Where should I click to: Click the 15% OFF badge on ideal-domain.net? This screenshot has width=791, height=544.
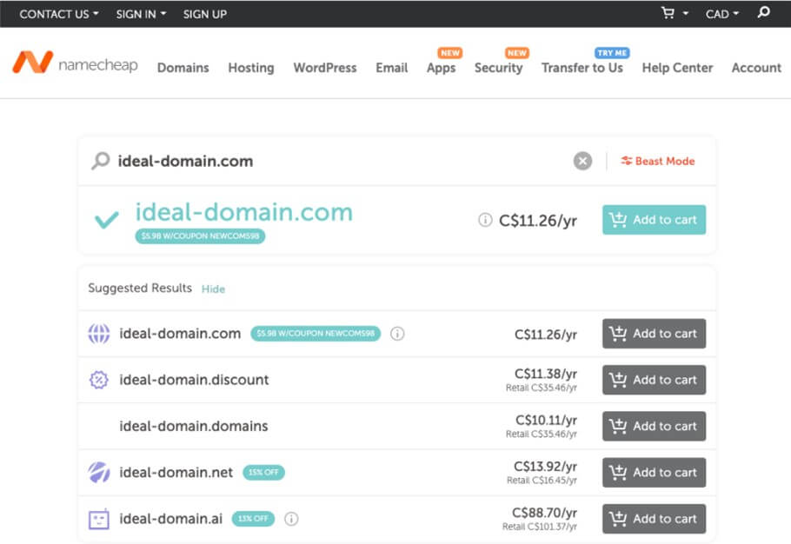264,473
